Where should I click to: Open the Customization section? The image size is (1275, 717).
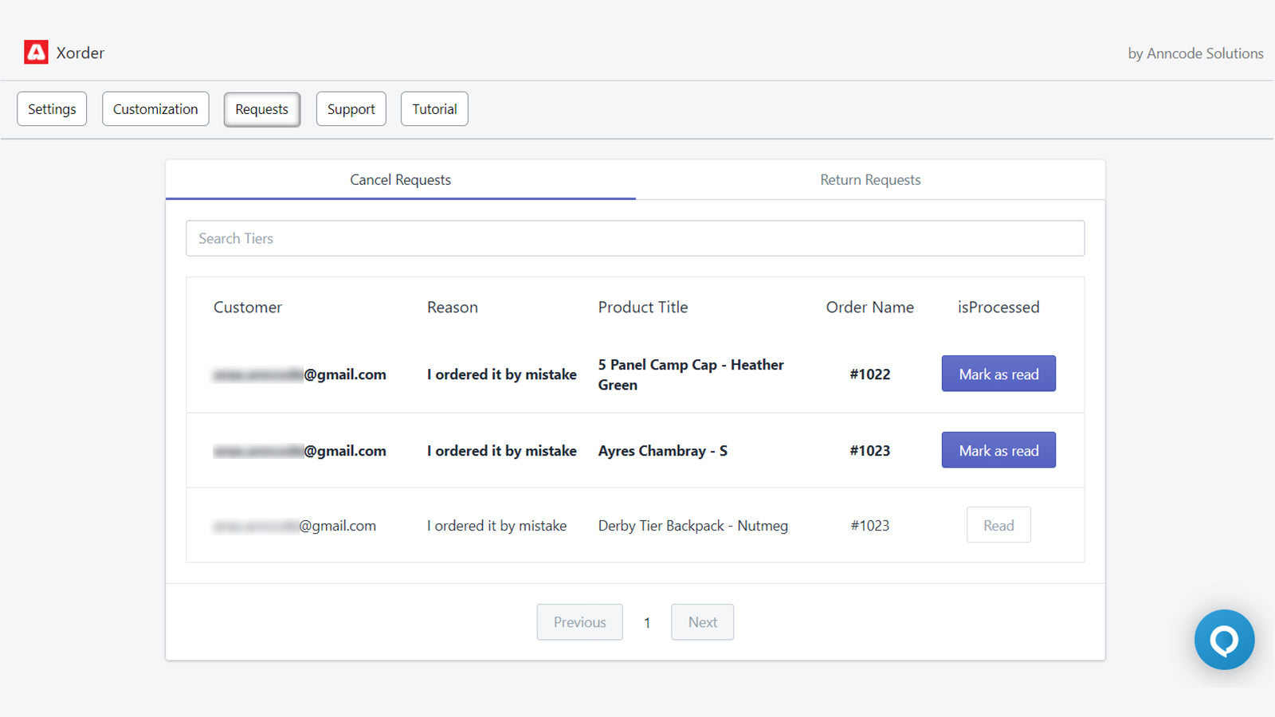(x=155, y=108)
